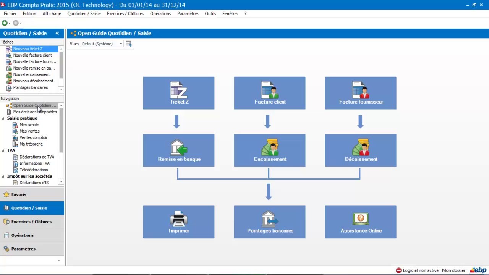Click the Nouveau décaissement task icon

[9, 81]
